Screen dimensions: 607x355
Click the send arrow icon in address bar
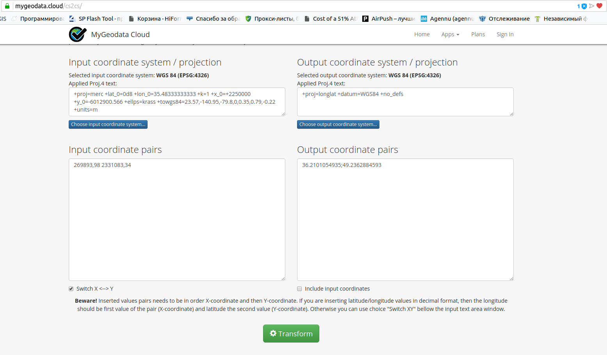(592, 6)
